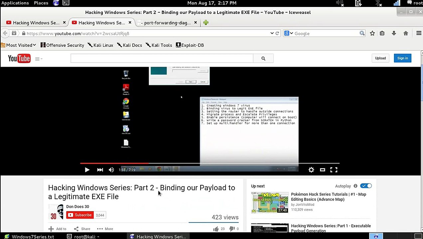The width and height of the screenshot is (423, 239).
Task: Open Pokémon Hack Series Tutorials title link
Action: pos(329,197)
